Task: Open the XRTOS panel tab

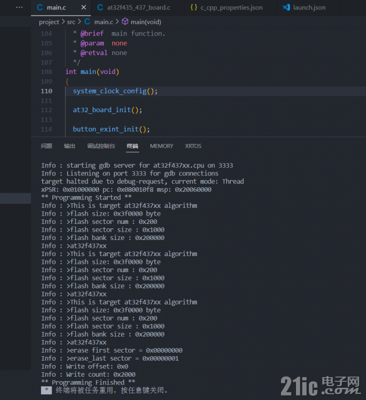Action: click(193, 146)
